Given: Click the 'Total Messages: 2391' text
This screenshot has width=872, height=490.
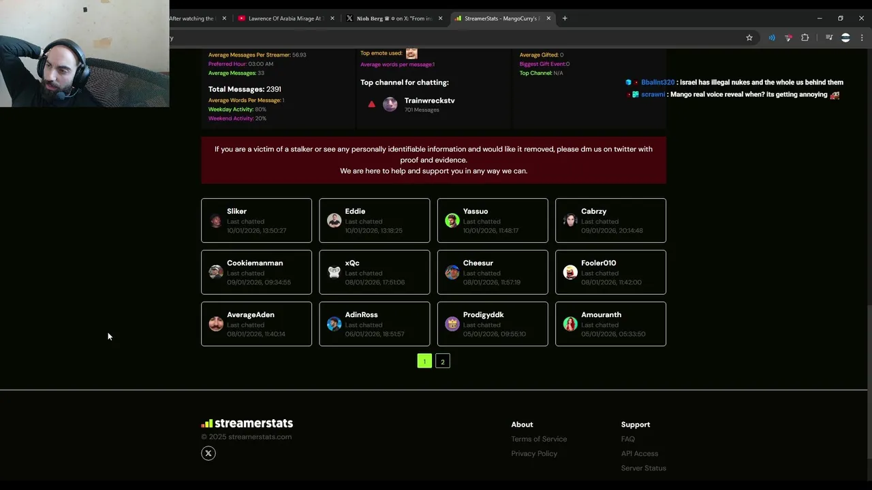Looking at the screenshot, I should click(245, 89).
